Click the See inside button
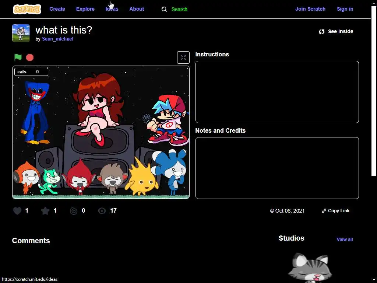 tap(336, 32)
